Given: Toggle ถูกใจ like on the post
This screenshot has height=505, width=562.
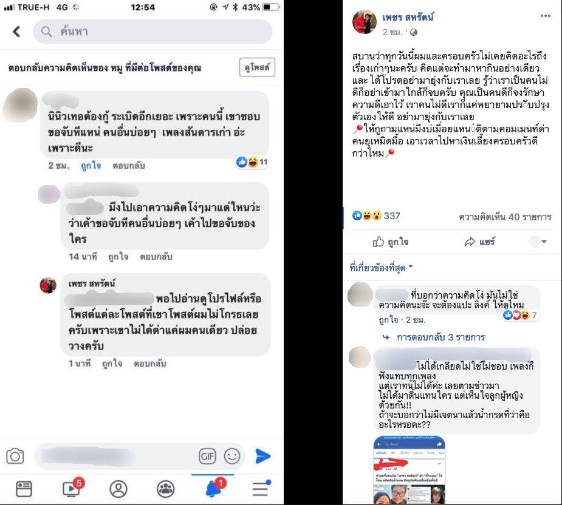Looking at the screenshot, I should [391, 242].
